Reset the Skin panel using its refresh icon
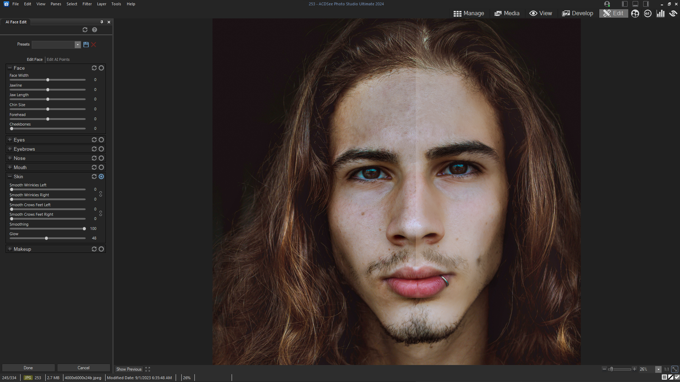Viewport: 680px width, 382px height. (x=94, y=176)
